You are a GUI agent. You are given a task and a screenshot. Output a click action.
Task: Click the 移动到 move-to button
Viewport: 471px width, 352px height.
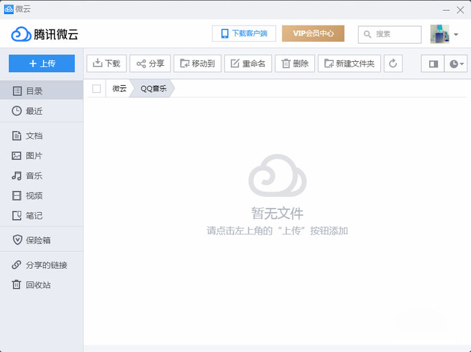click(x=197, y=64)
